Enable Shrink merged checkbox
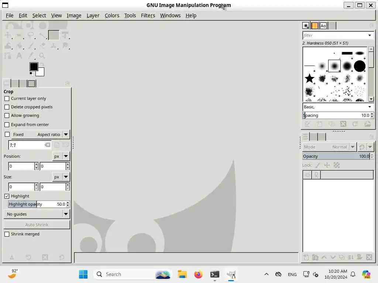The image size is (378, 283). (7, 234)
